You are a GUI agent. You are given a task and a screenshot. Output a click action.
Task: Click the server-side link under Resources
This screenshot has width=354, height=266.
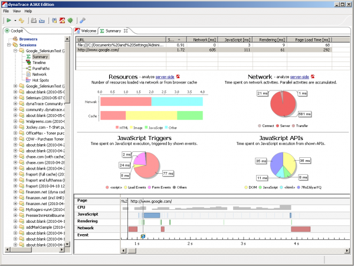165,77
